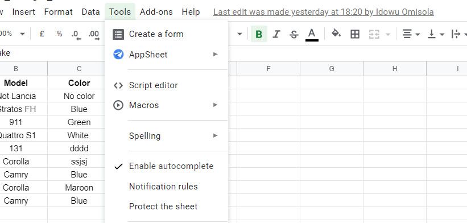Open the Help menu
Screen dimensions: 467x223
tap(191, 12)
